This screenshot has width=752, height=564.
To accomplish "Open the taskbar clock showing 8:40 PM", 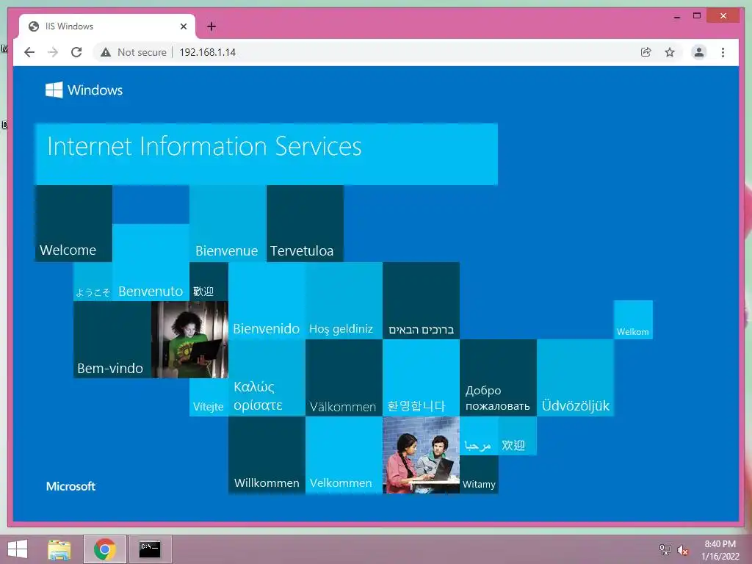I will pos(720,550).
